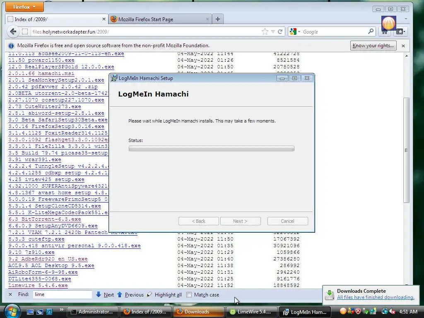Toggle Highlight all in find bar
The width and height of the screenshot is (424, 318).
[164, 295]
